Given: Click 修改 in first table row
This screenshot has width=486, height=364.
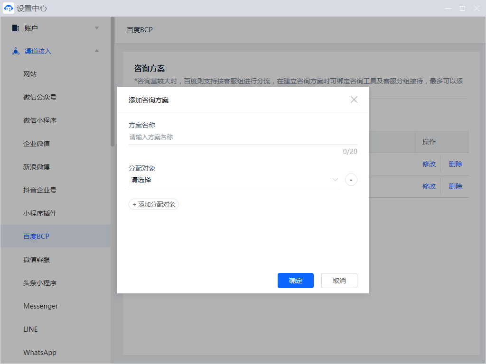Looking at the screenshot, I should pyautogui.click(x=429, y=164).
